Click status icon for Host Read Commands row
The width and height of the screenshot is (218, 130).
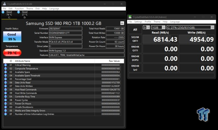[x=6, y=90]
